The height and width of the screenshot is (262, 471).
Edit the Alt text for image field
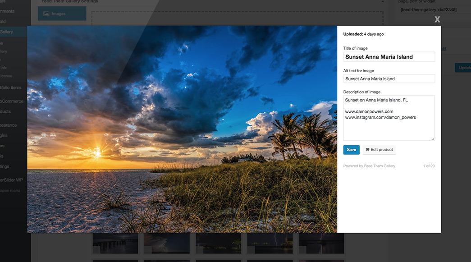389,79
